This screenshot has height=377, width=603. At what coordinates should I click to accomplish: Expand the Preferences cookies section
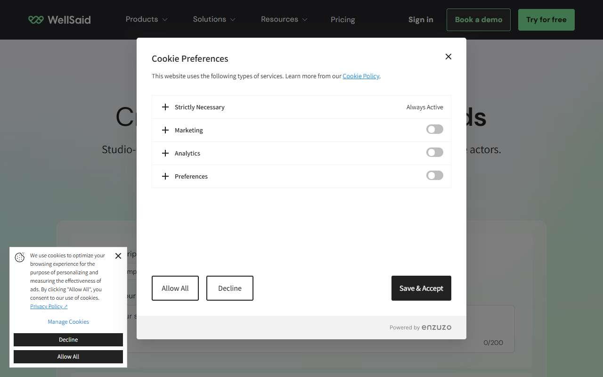click(x=165, y=176)
